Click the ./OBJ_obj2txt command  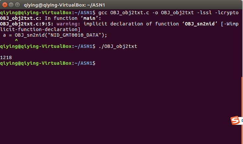tap(118, 46)
